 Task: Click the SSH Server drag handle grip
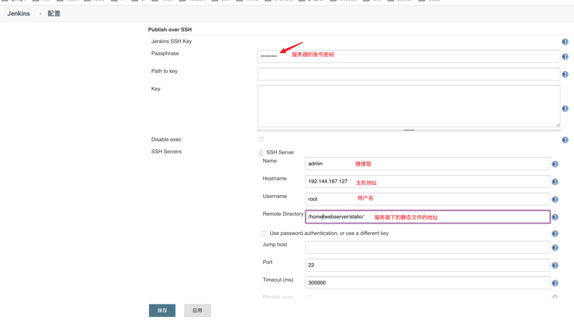pyautogui.click(x=261, y=152)
